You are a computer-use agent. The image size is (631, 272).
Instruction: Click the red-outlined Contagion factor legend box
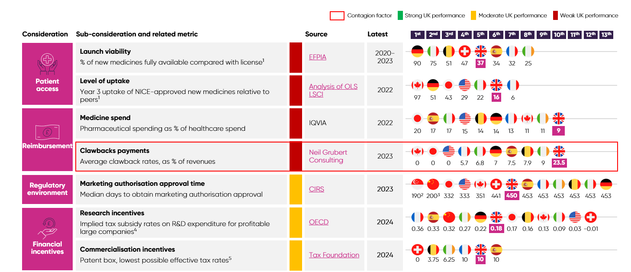337,16
